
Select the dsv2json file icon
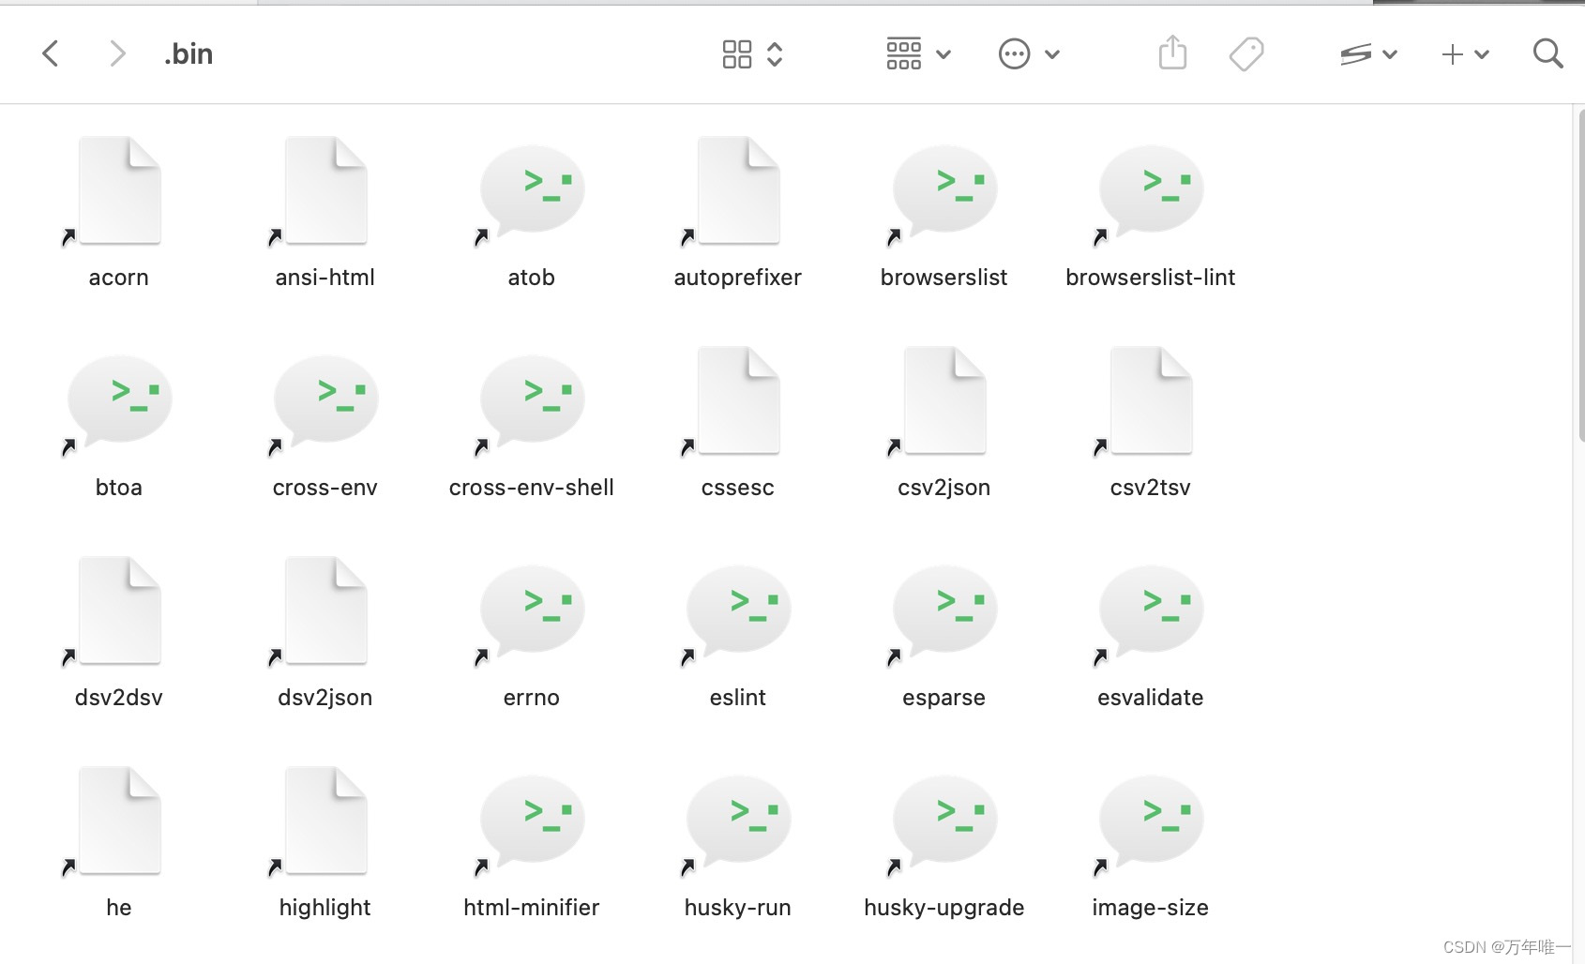325,610
